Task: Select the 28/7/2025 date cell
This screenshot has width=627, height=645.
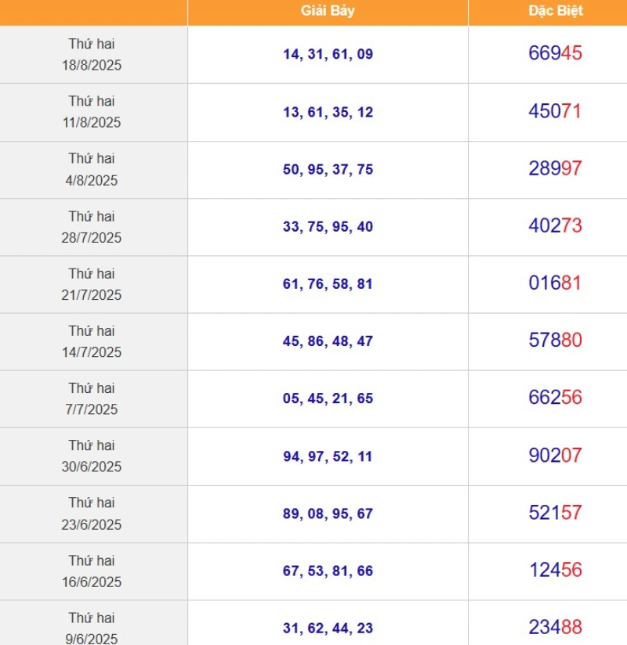Action: 93,227
